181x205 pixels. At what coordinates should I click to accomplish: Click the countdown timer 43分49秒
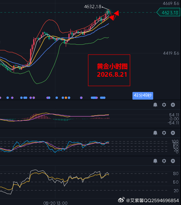tap(143, 96)
